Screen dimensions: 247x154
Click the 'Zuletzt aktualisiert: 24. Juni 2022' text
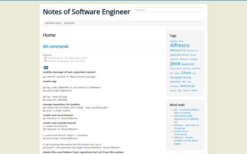[67, 61]
